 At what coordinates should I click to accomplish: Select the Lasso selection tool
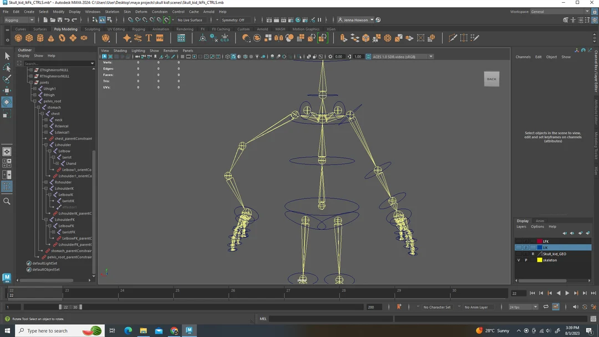7,68
